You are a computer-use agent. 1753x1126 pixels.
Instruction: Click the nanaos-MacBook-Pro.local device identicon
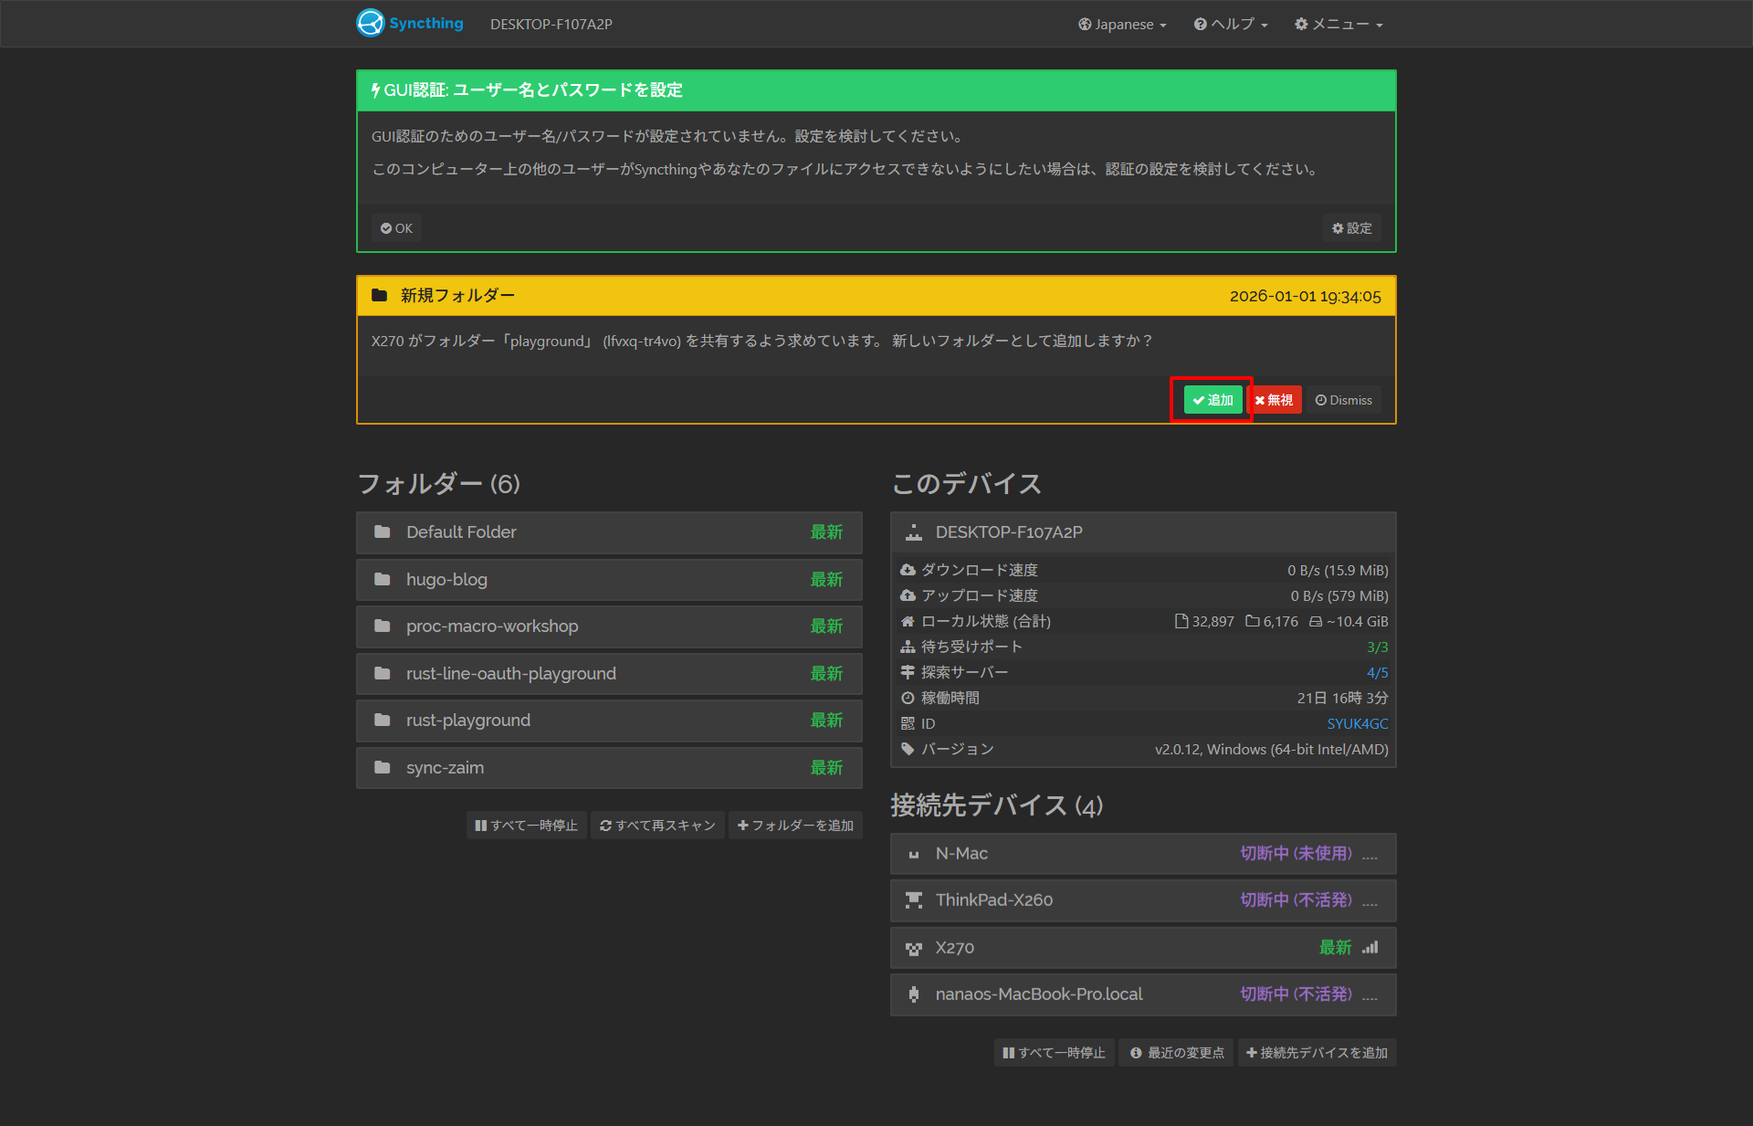[913, 994]
